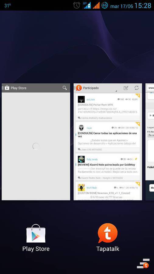Tap the 'Play Store' label below the icon
The height and width of the screenshot is (274, 154).
click(x=36, y=249)
